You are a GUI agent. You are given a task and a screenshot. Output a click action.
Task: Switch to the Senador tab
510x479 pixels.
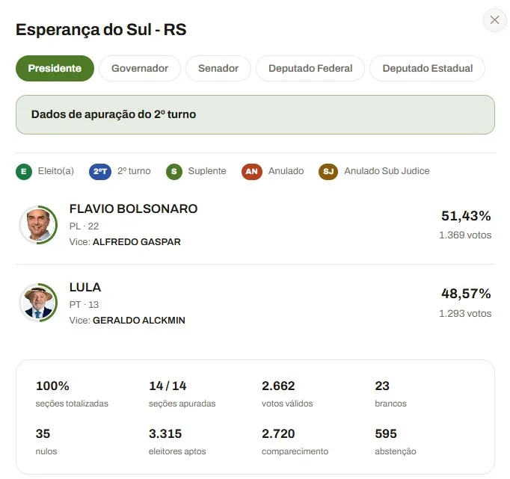(218, 68)
